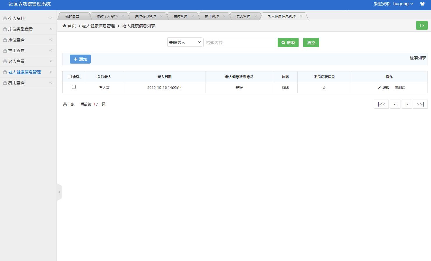Click the 清空 clear button
This screenshot has height=261, width=431.
(x=311, y=42)
